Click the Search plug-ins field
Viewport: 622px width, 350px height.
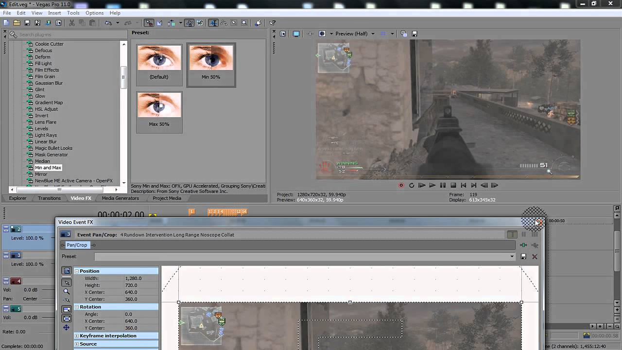coord(68,35)
